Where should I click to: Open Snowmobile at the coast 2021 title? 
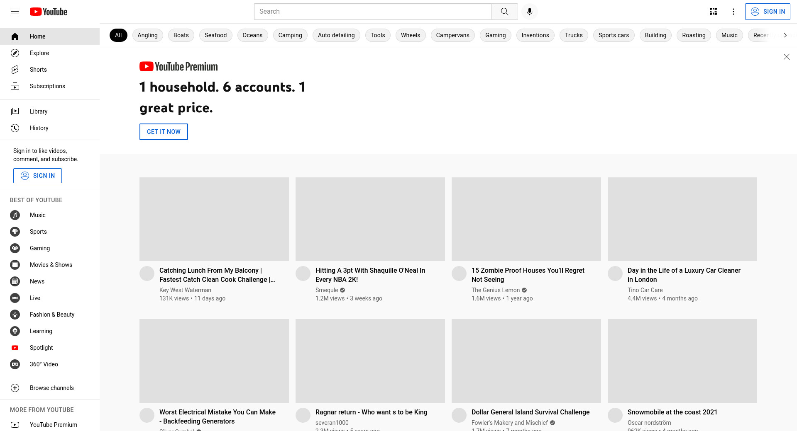pyautogui.click(x=672, y=412)
